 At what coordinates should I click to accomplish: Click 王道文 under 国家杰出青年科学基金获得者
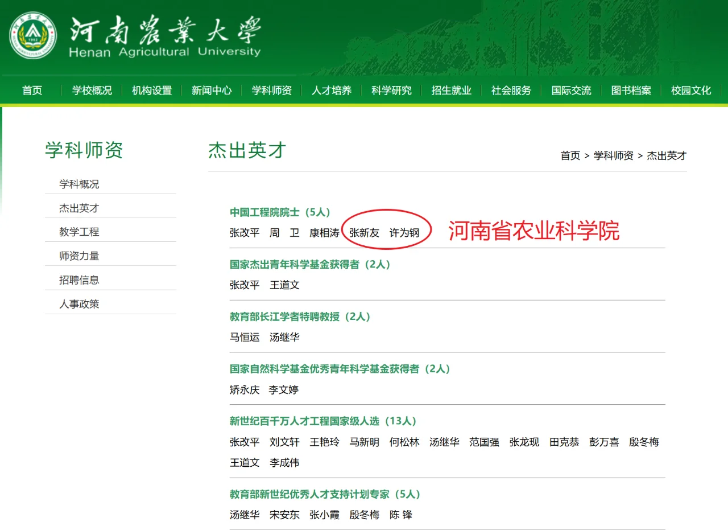click(284, 285)
